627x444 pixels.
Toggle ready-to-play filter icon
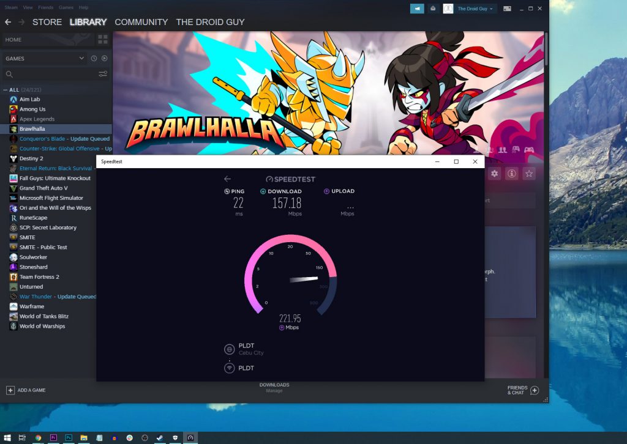point(104,58)
